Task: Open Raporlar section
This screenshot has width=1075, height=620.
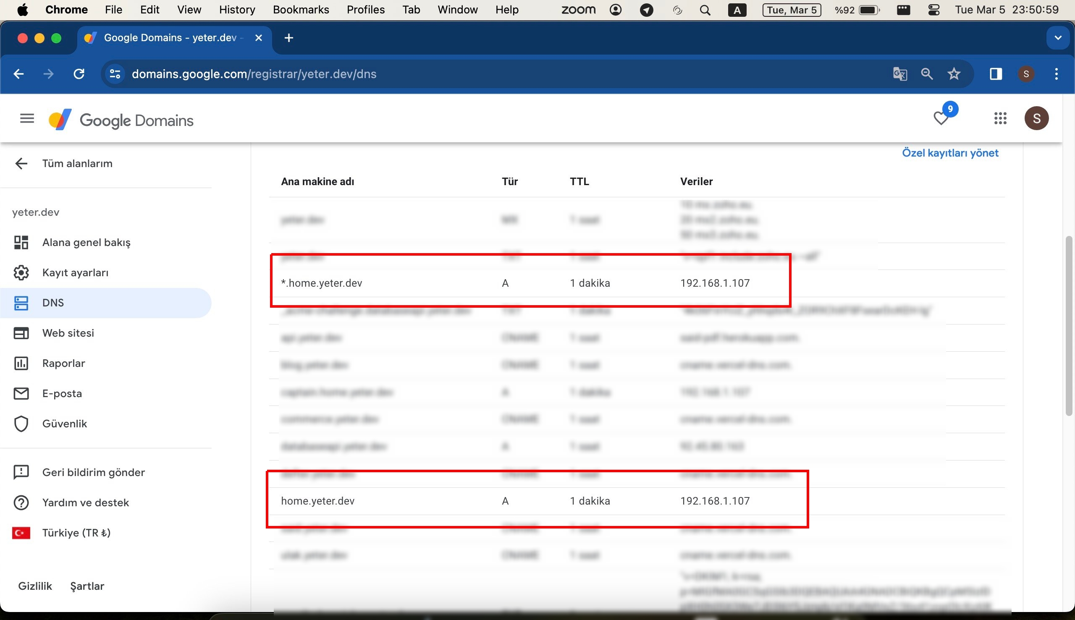Action: coord(63,363)
